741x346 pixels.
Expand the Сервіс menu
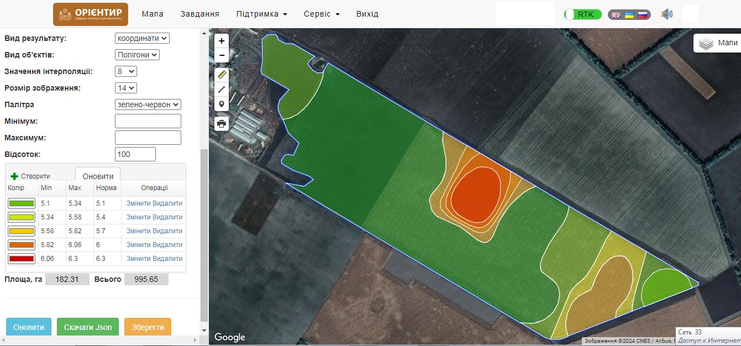click(322, 14)
